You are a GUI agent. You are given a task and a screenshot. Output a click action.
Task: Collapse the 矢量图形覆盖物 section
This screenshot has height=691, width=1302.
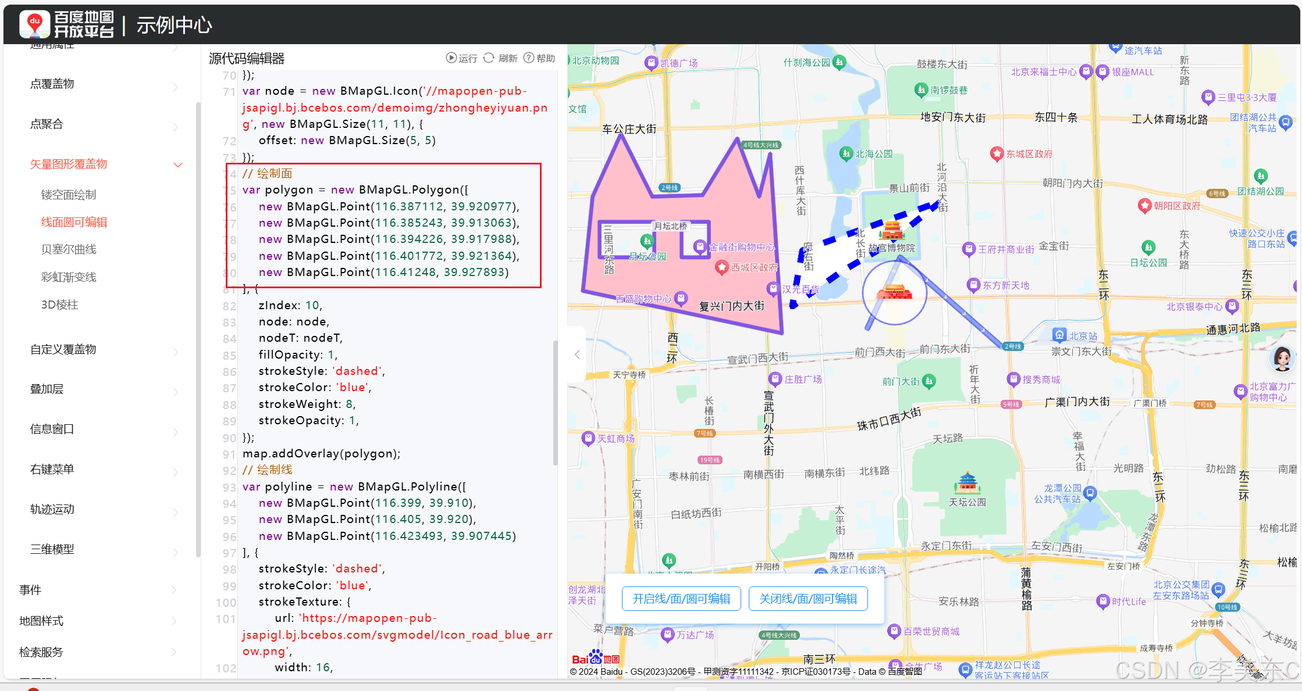point(178,164)
